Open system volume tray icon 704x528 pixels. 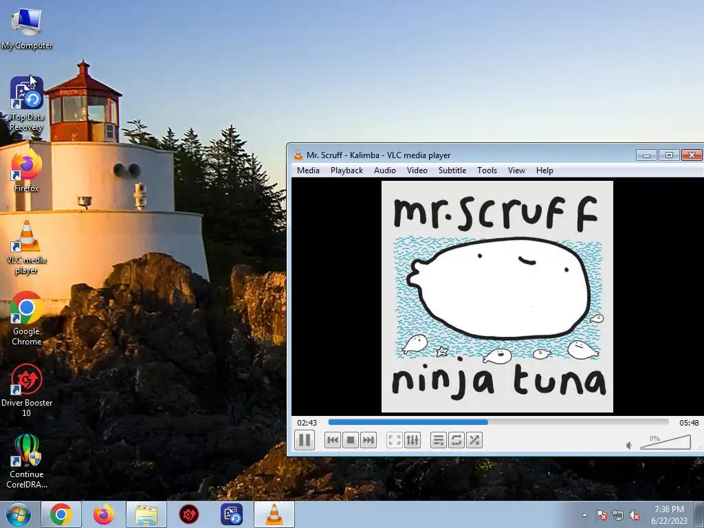(635, 515)
